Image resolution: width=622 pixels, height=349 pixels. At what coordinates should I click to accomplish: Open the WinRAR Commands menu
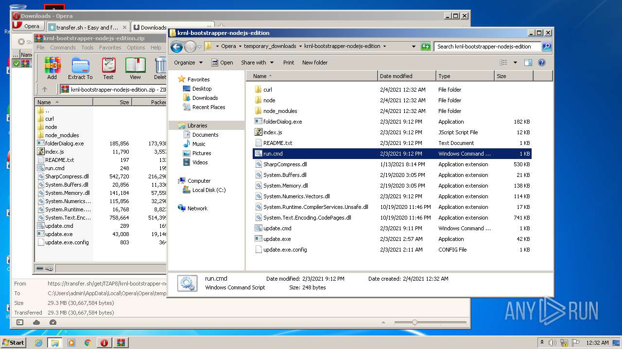click(63, 48)
